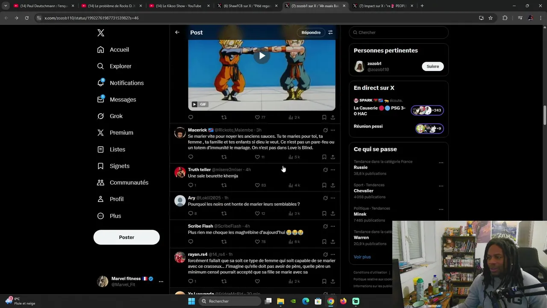Image resolution: width=547 pixels, height=308 pixels.
Task: Reply to Truth teller's comment
Action: (x=191, y=185)
